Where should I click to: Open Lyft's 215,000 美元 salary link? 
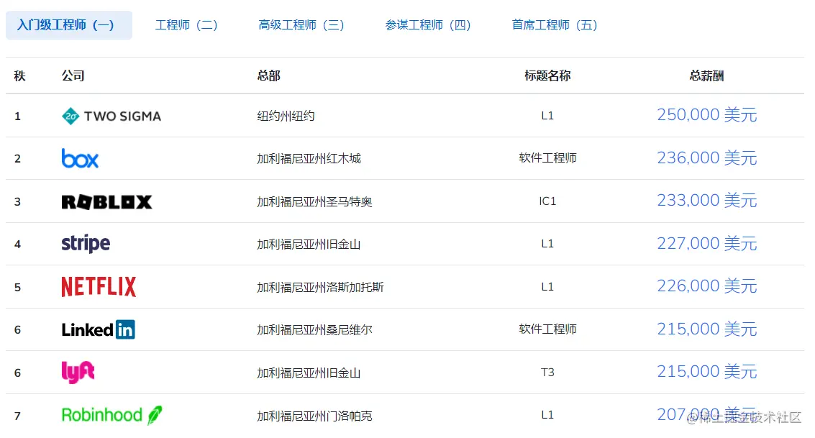click(707, 372)
